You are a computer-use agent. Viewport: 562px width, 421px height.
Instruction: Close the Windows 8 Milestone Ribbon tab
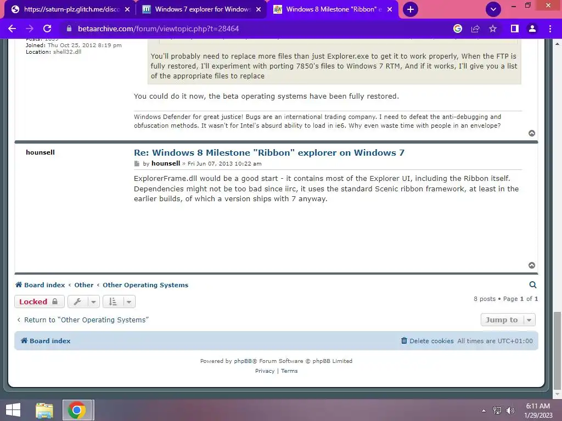(390, 9)
